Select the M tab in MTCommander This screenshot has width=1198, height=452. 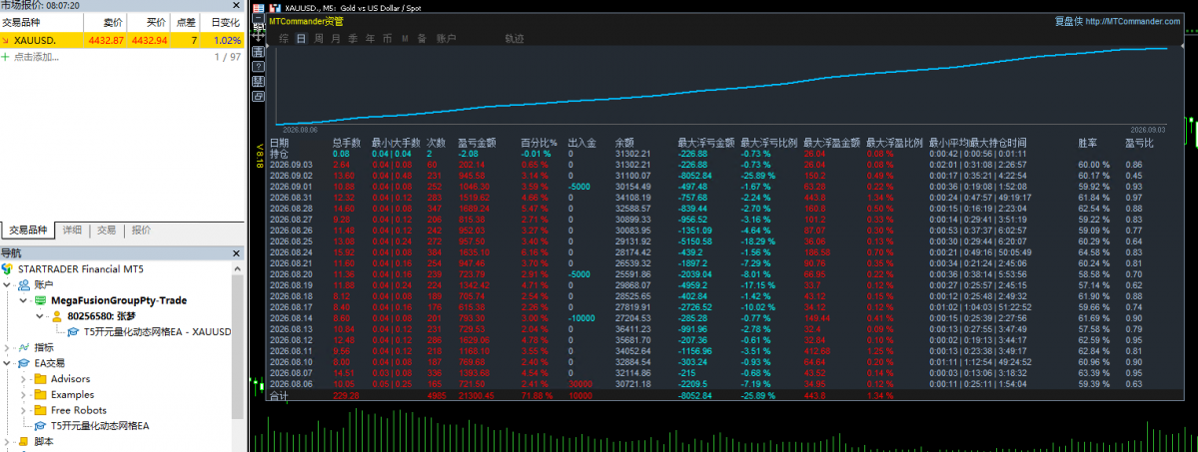(405, 37)
